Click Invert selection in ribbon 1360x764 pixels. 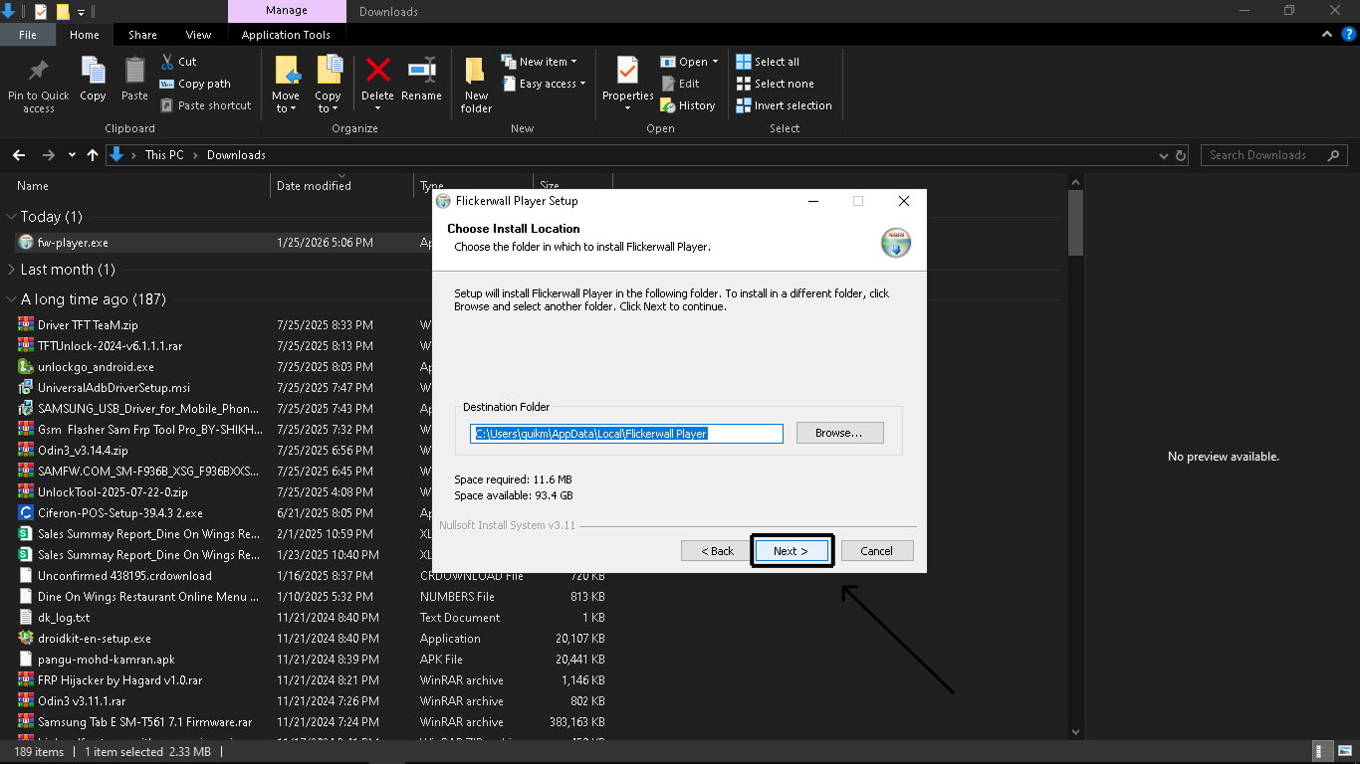(x=784, y=105)
